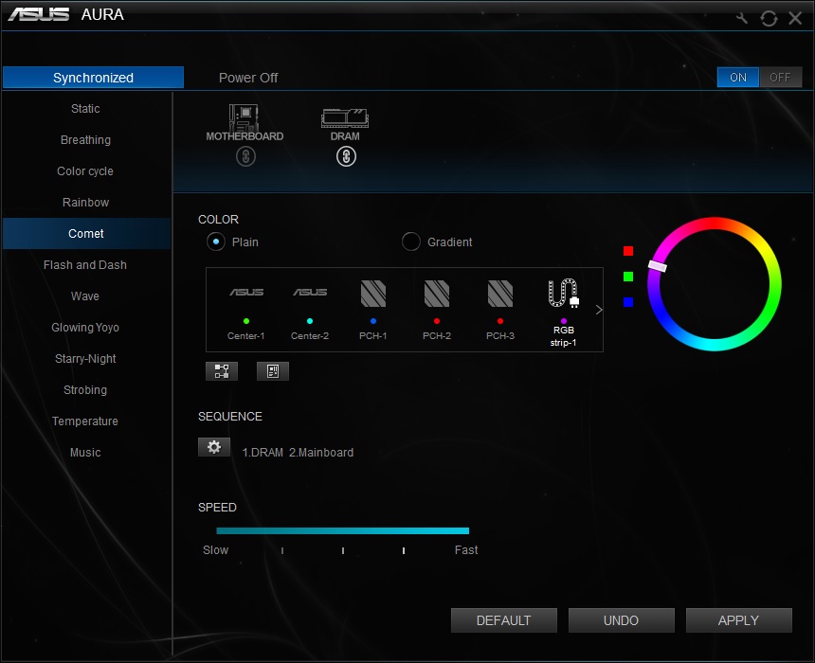Select the Wave effect

(x=85, y=296)
